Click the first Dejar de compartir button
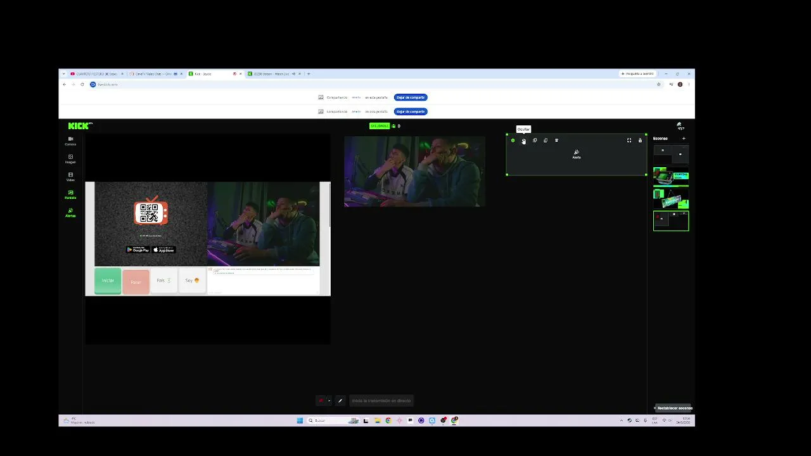Viewport: 811px width, 456px height. click(x=411, y=98)
